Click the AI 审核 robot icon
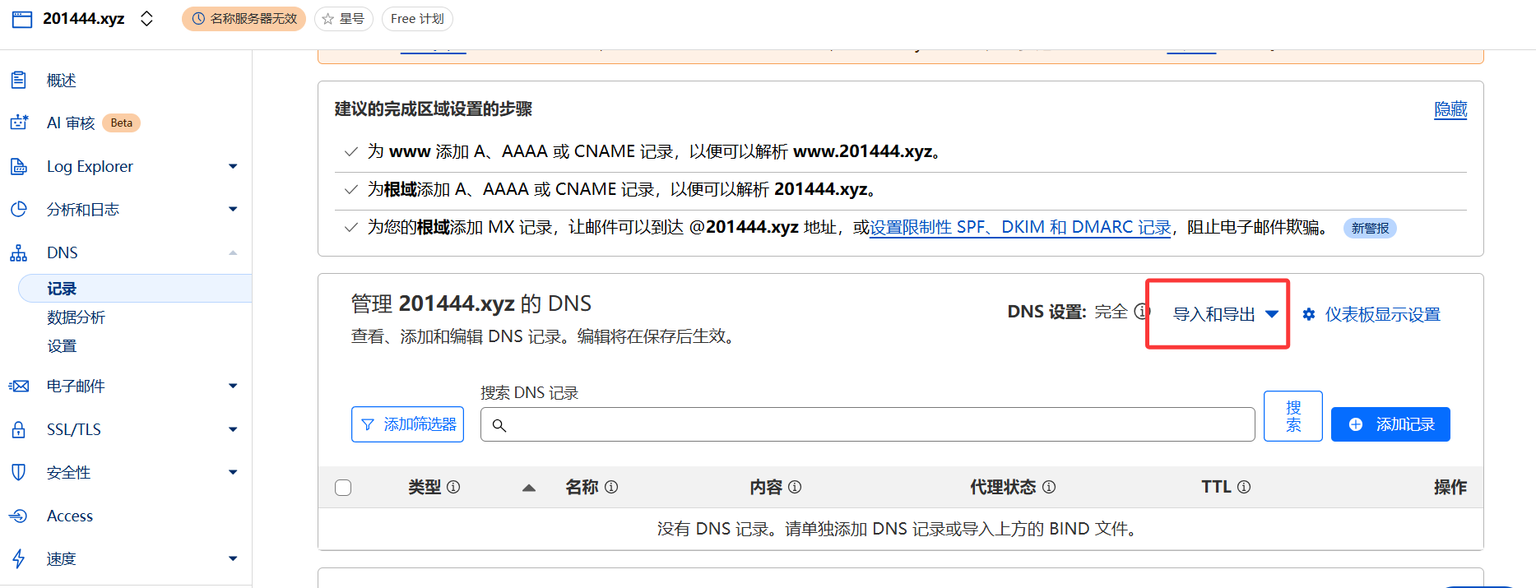The height and width of the screenshot is (588, 1536). [19, 123]
